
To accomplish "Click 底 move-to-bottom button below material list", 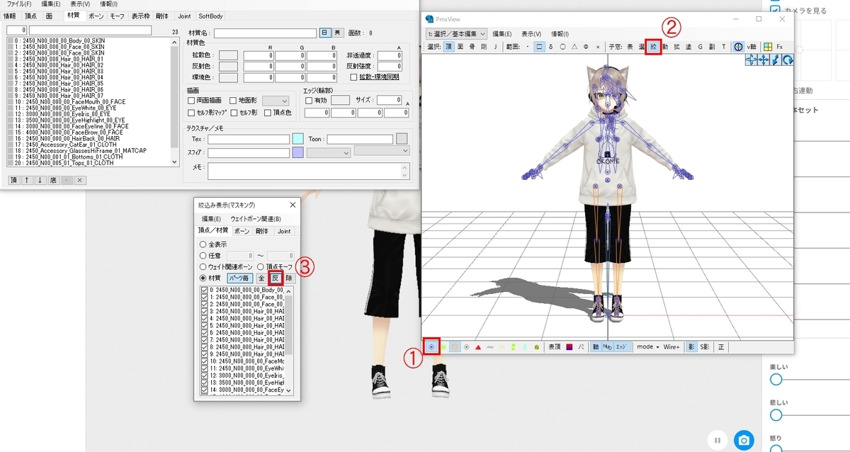I will pos(52,180).
